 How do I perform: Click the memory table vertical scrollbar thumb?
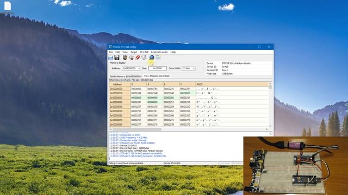tap(270, 87)
